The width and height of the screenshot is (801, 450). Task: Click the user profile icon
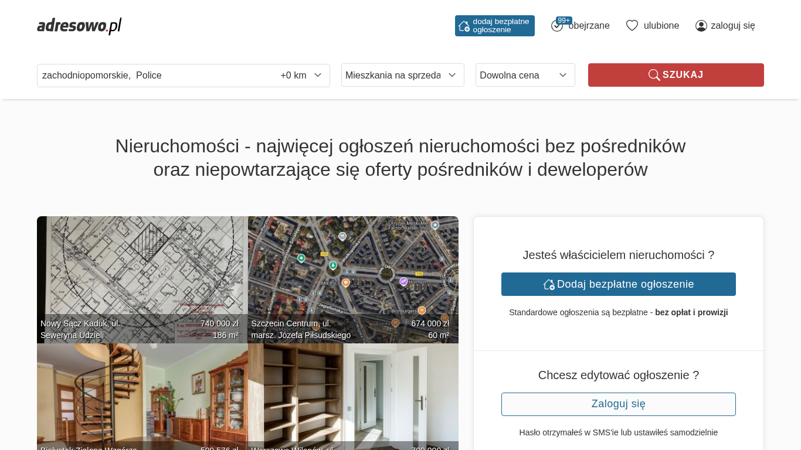coord(701,26)
